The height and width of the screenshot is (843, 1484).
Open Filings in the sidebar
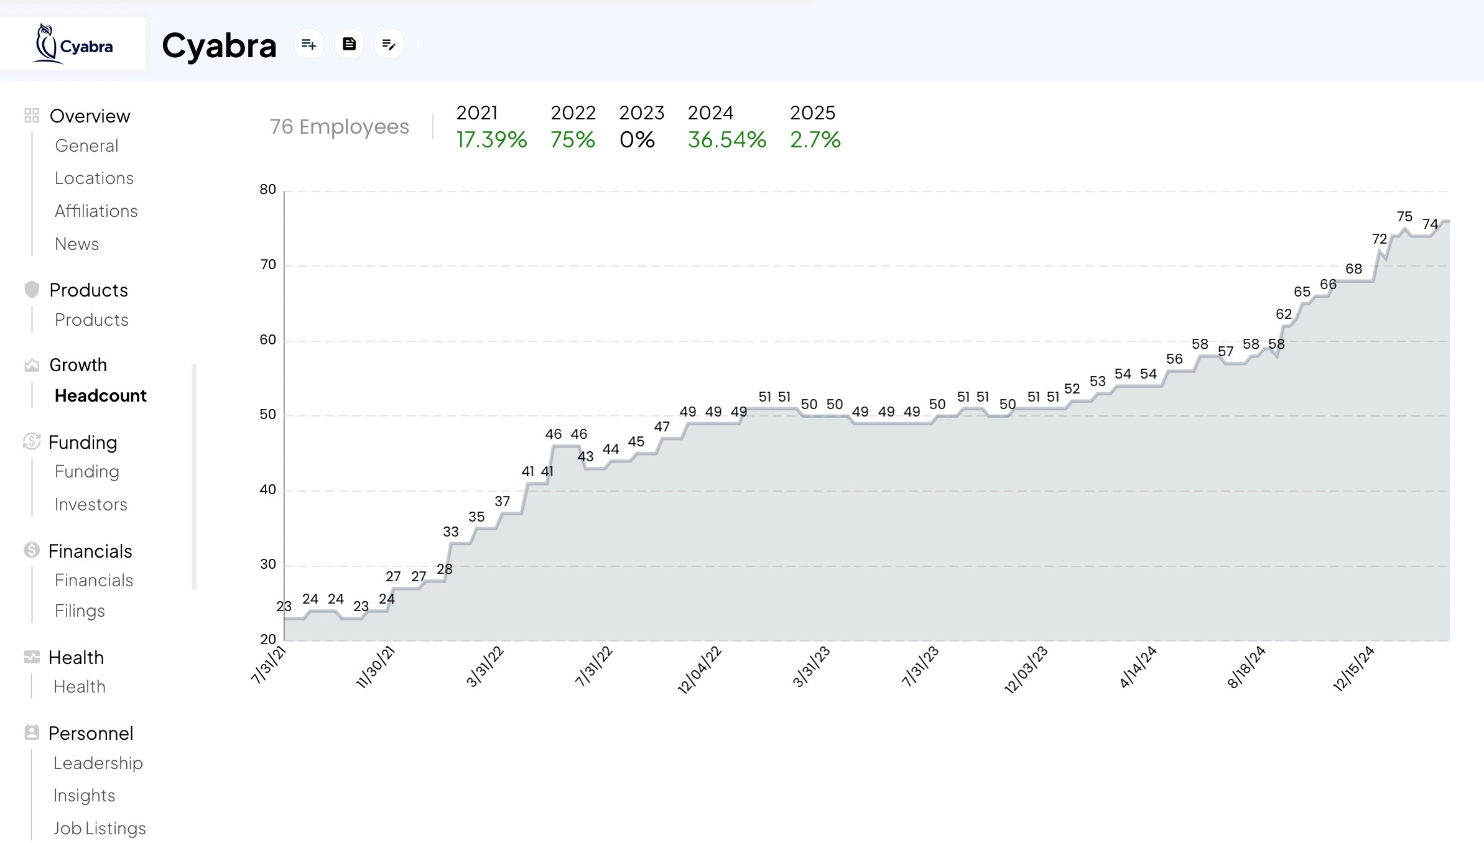tap(80, 610)
